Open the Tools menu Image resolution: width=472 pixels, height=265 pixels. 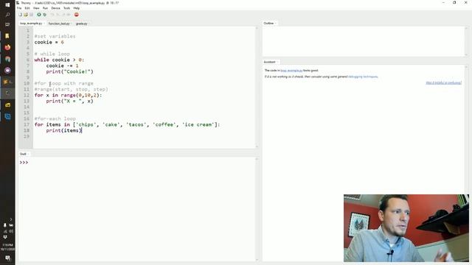[x=67, y=8]
